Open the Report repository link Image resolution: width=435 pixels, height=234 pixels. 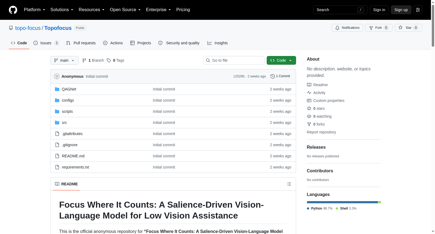pyautogui.click(x=321, y=132)
